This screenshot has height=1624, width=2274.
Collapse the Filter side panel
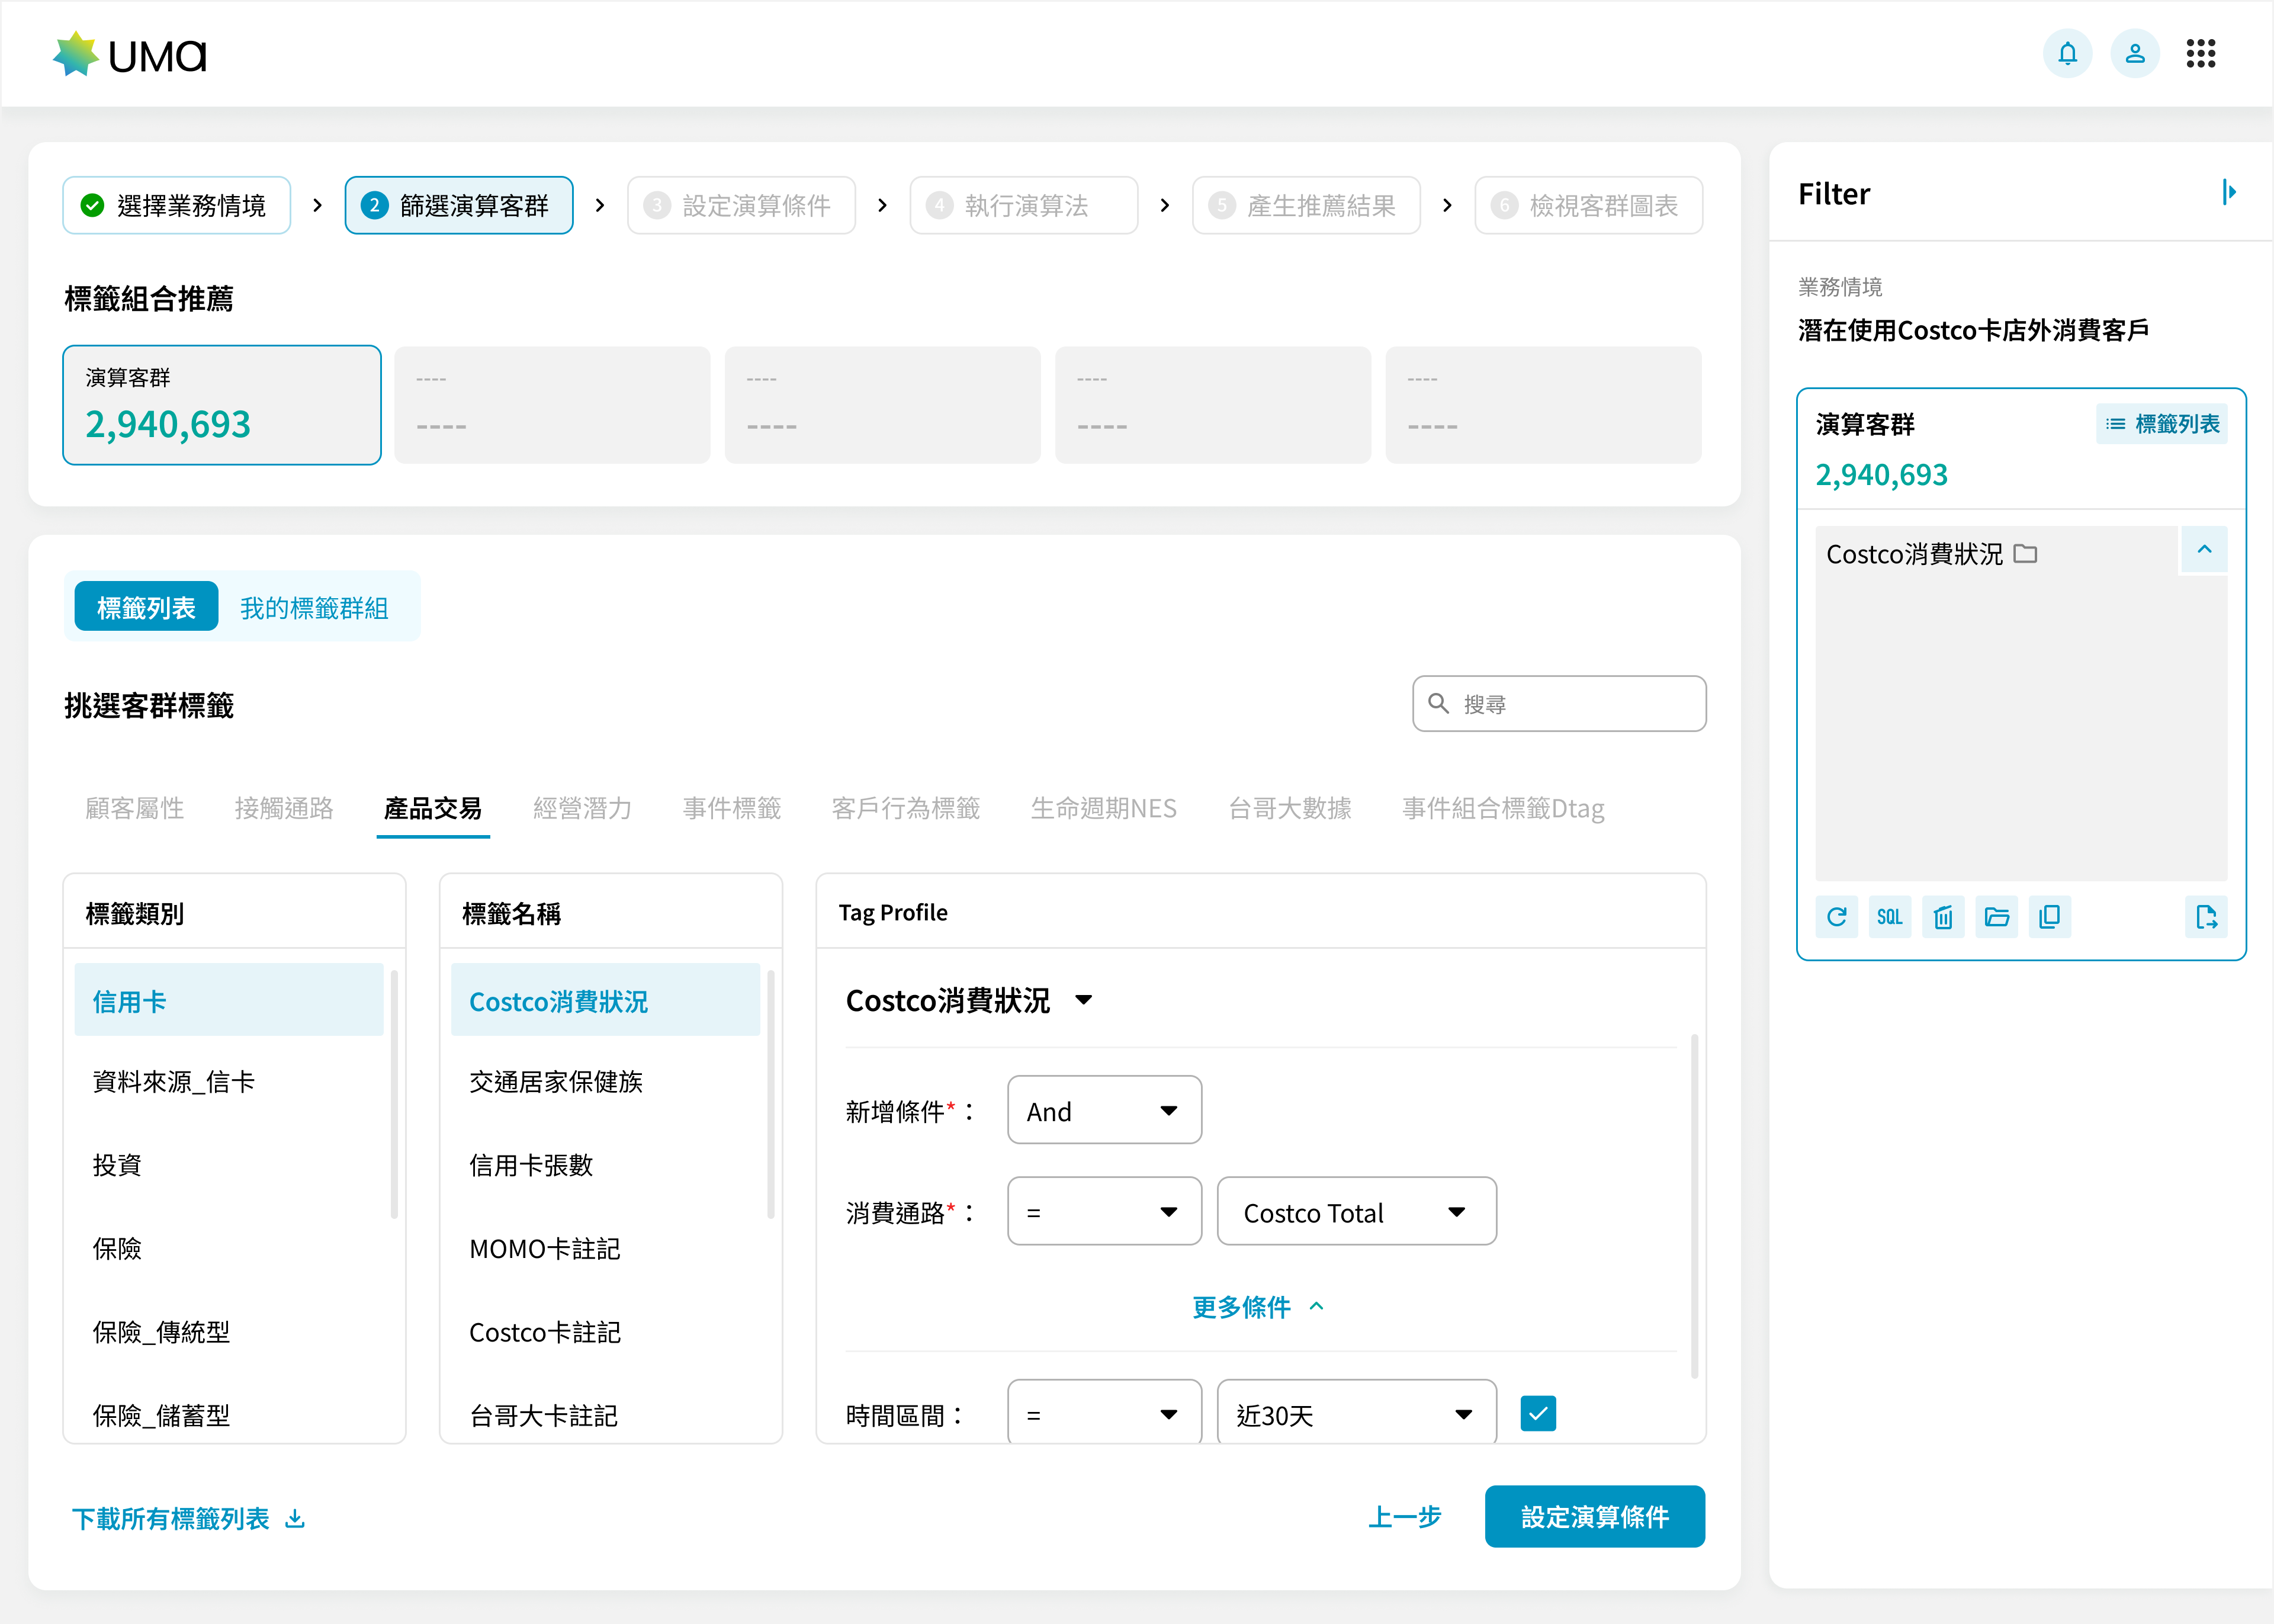2228,192
